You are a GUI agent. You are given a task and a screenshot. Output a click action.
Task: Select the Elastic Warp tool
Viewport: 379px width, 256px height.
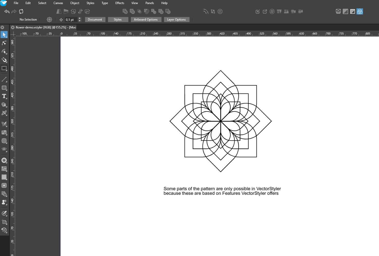coord(4,60)
